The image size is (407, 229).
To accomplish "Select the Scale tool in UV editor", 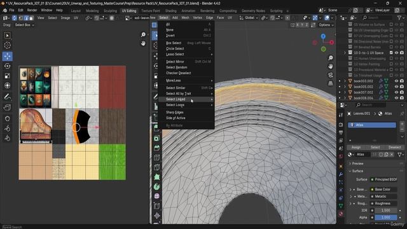I will 7,76.
